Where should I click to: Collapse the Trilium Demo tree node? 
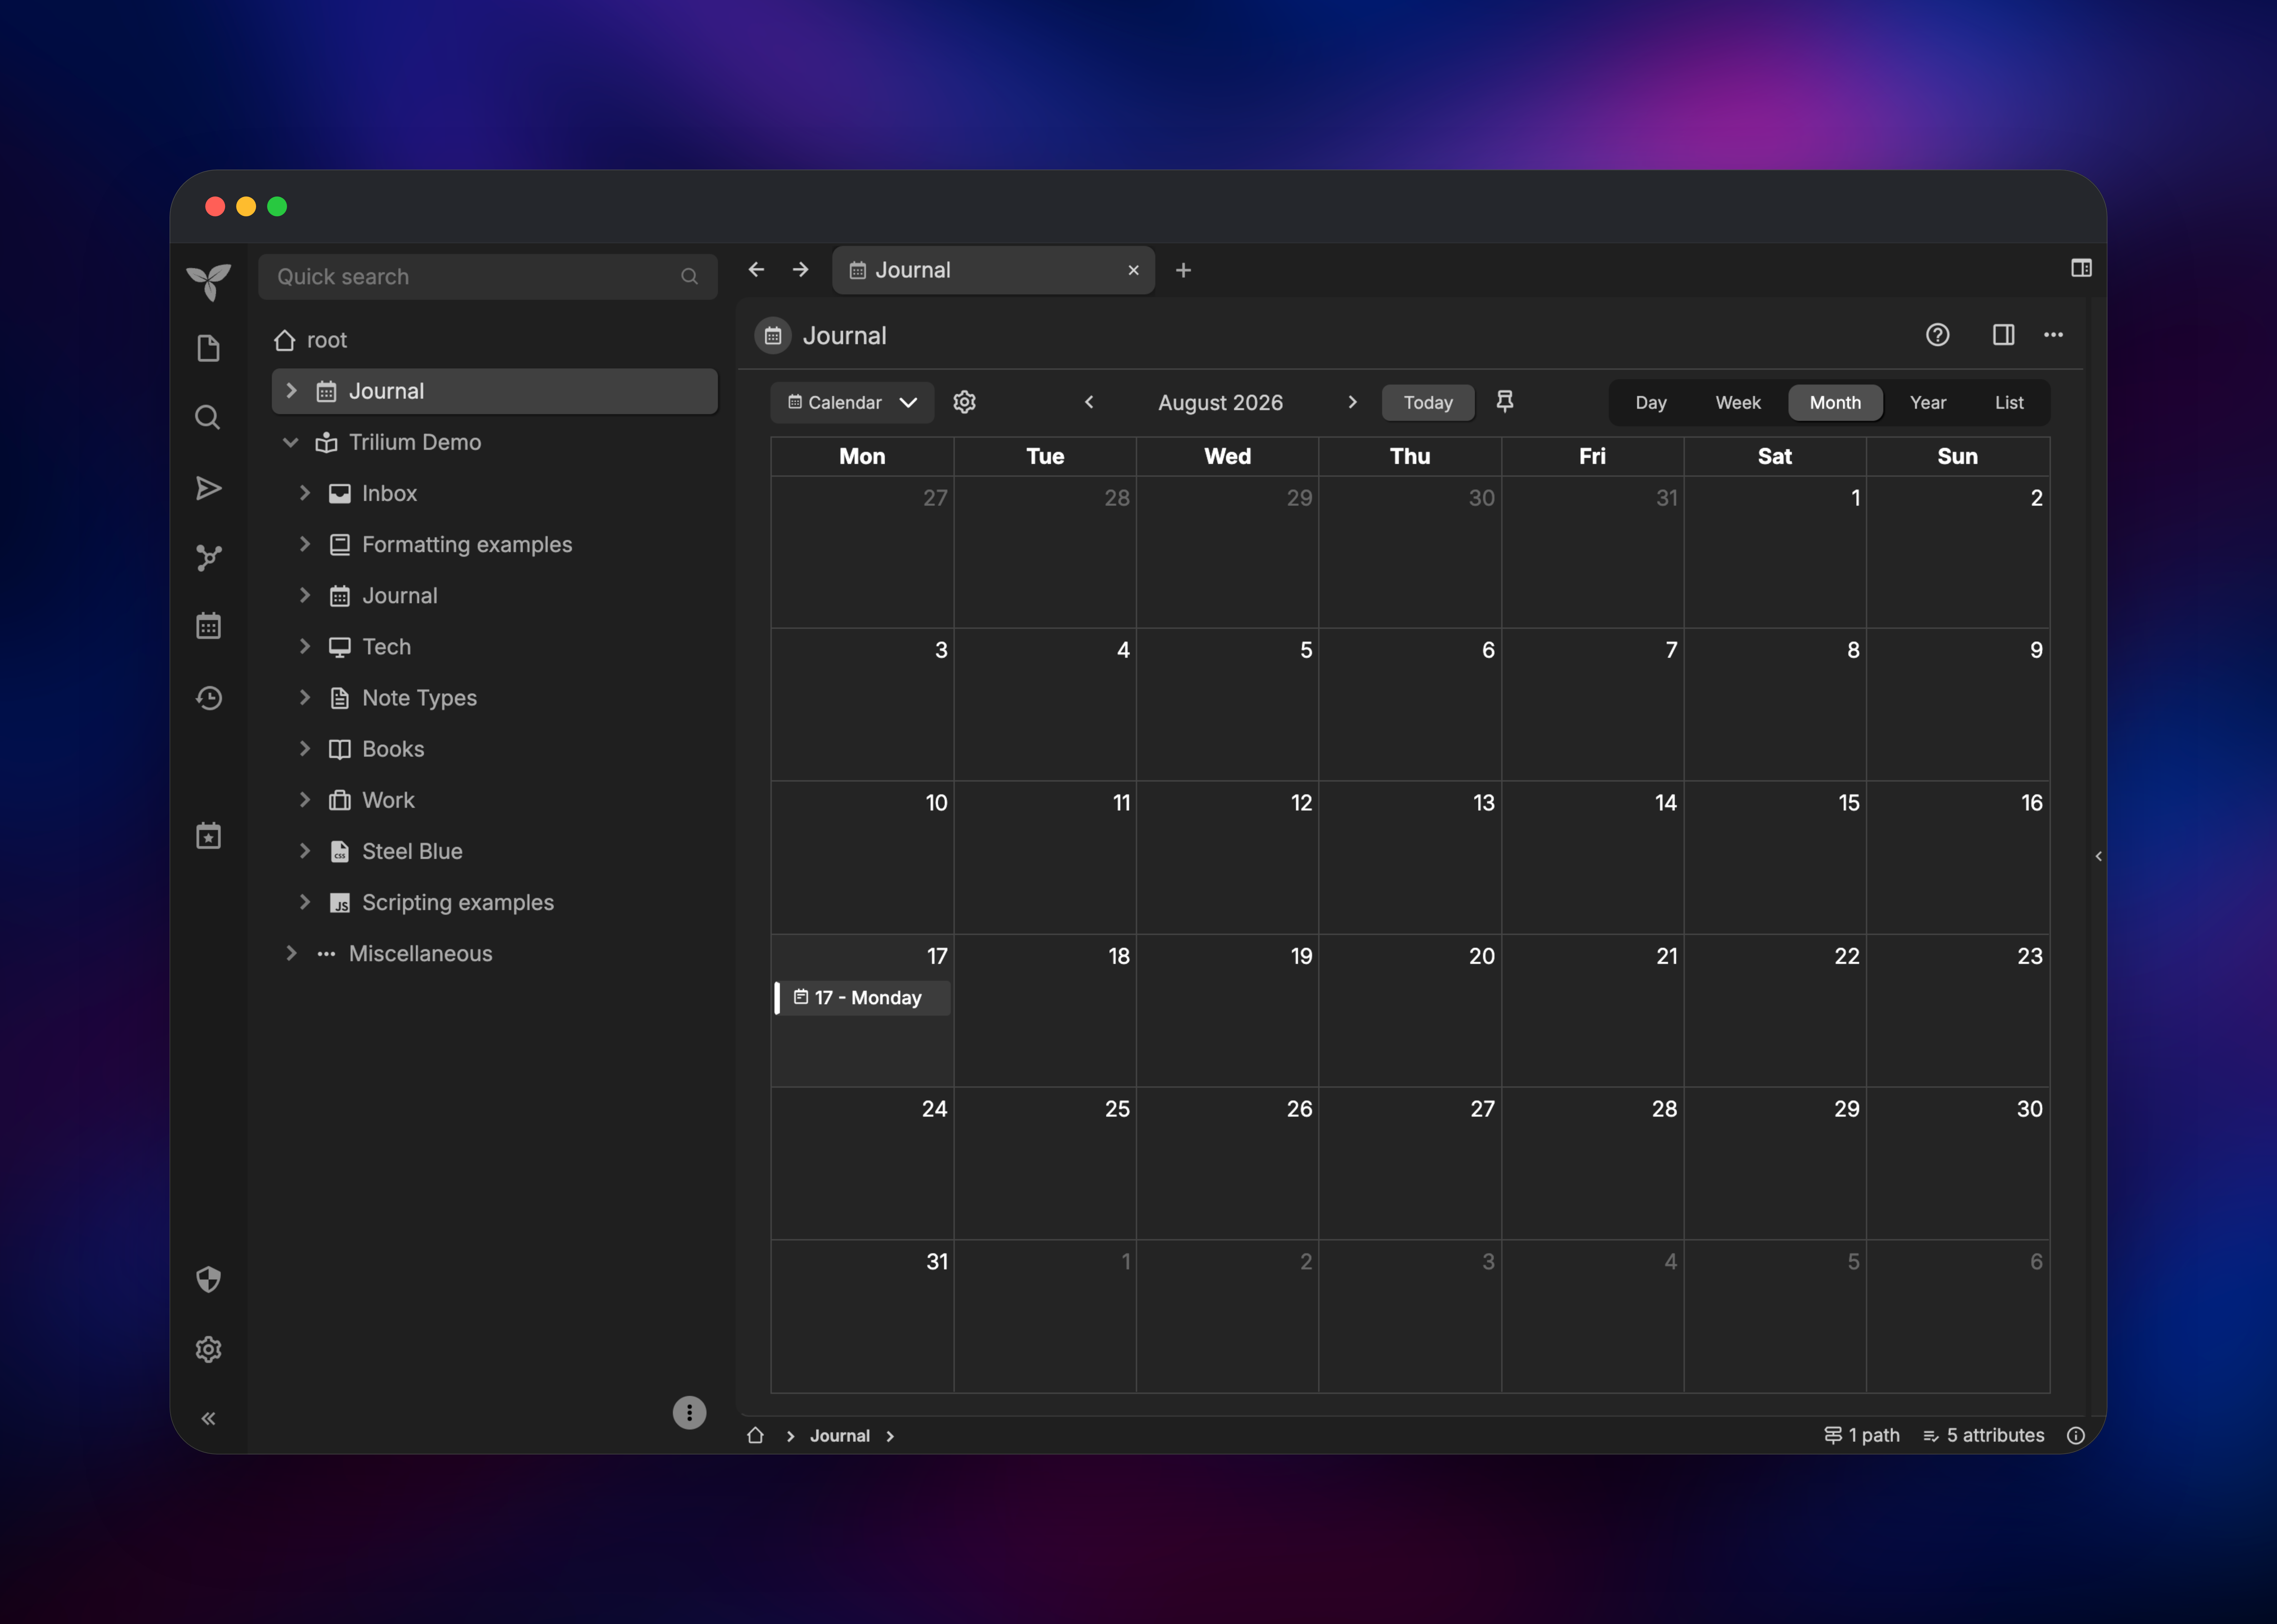coord(291,442)
